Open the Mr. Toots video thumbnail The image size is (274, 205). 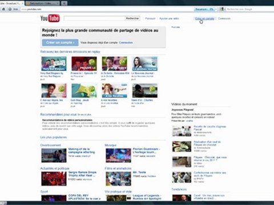(x=118, y=179)
